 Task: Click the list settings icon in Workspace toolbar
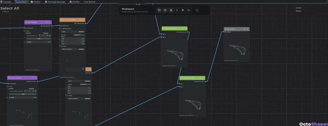click(x=165, y=10)
